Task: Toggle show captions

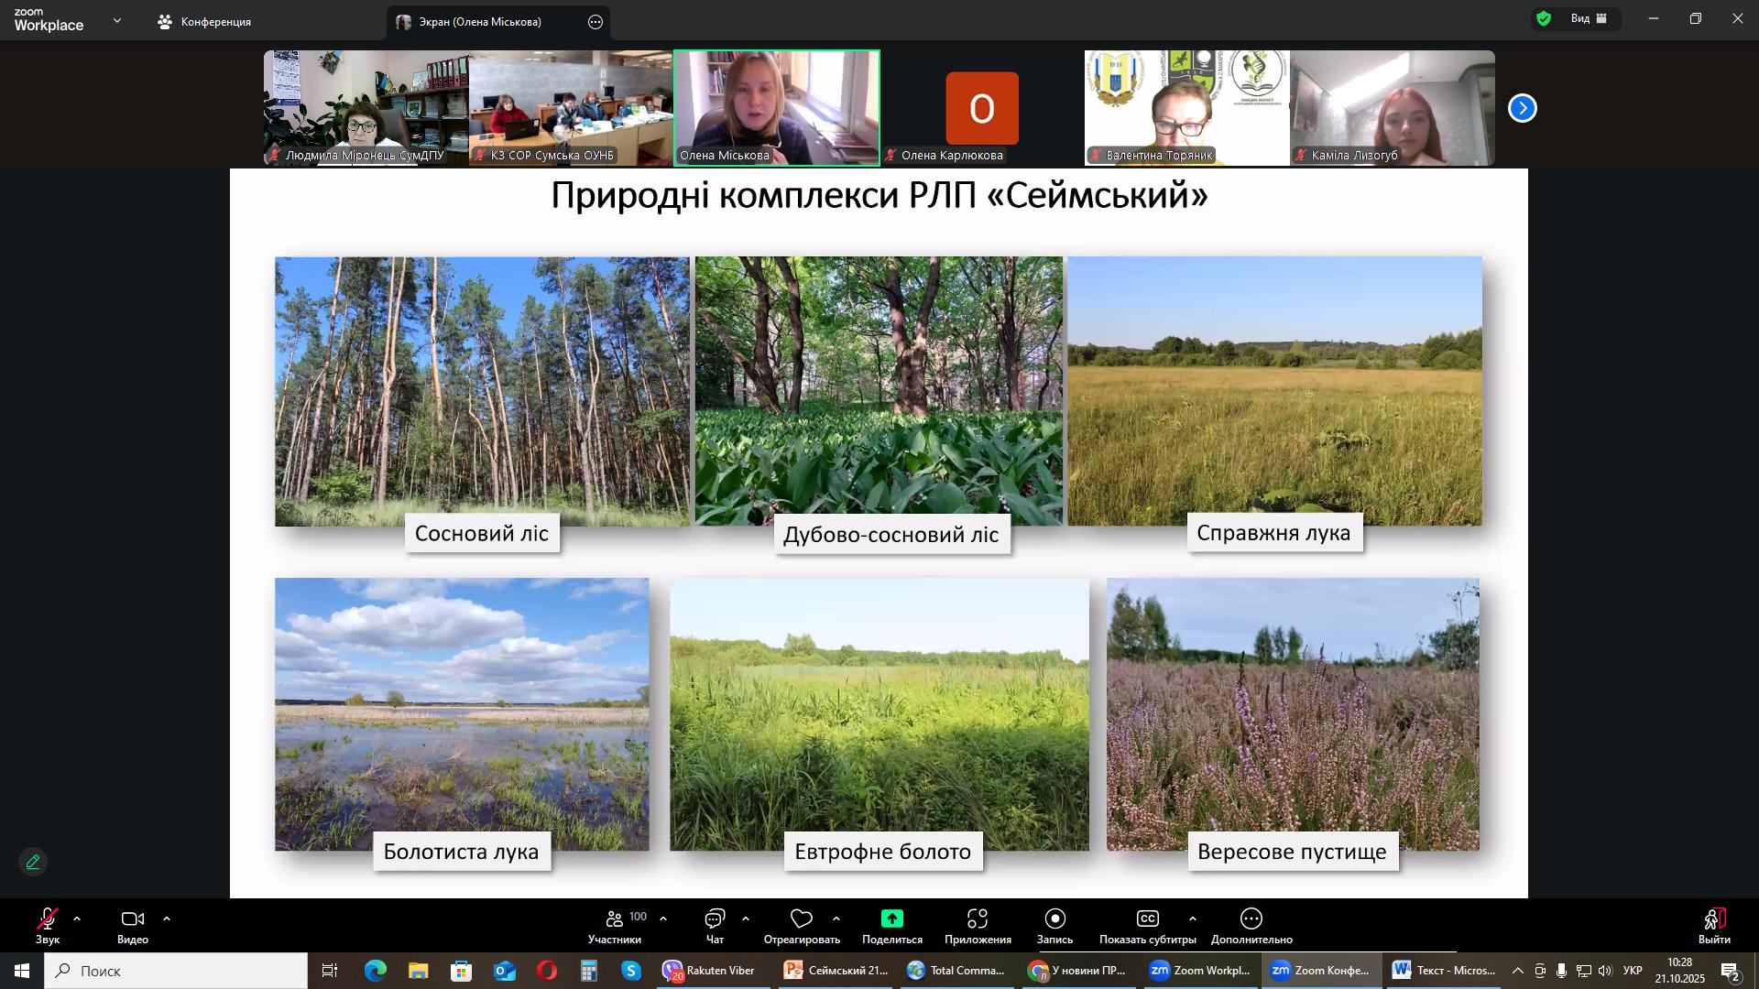Action: click(1147, 919)
